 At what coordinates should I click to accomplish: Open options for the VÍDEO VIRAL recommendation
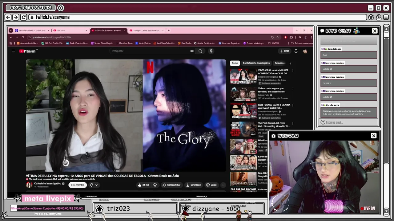point(293,71)
